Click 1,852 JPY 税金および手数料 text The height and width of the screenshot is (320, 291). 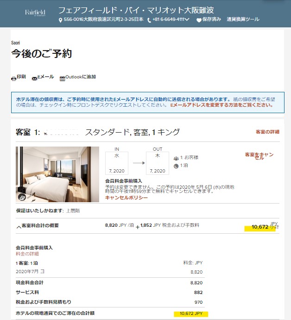coord(170,225)
